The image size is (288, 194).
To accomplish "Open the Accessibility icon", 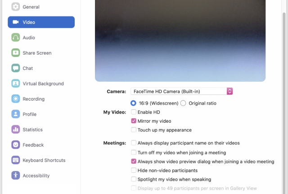I will (16, 176).
